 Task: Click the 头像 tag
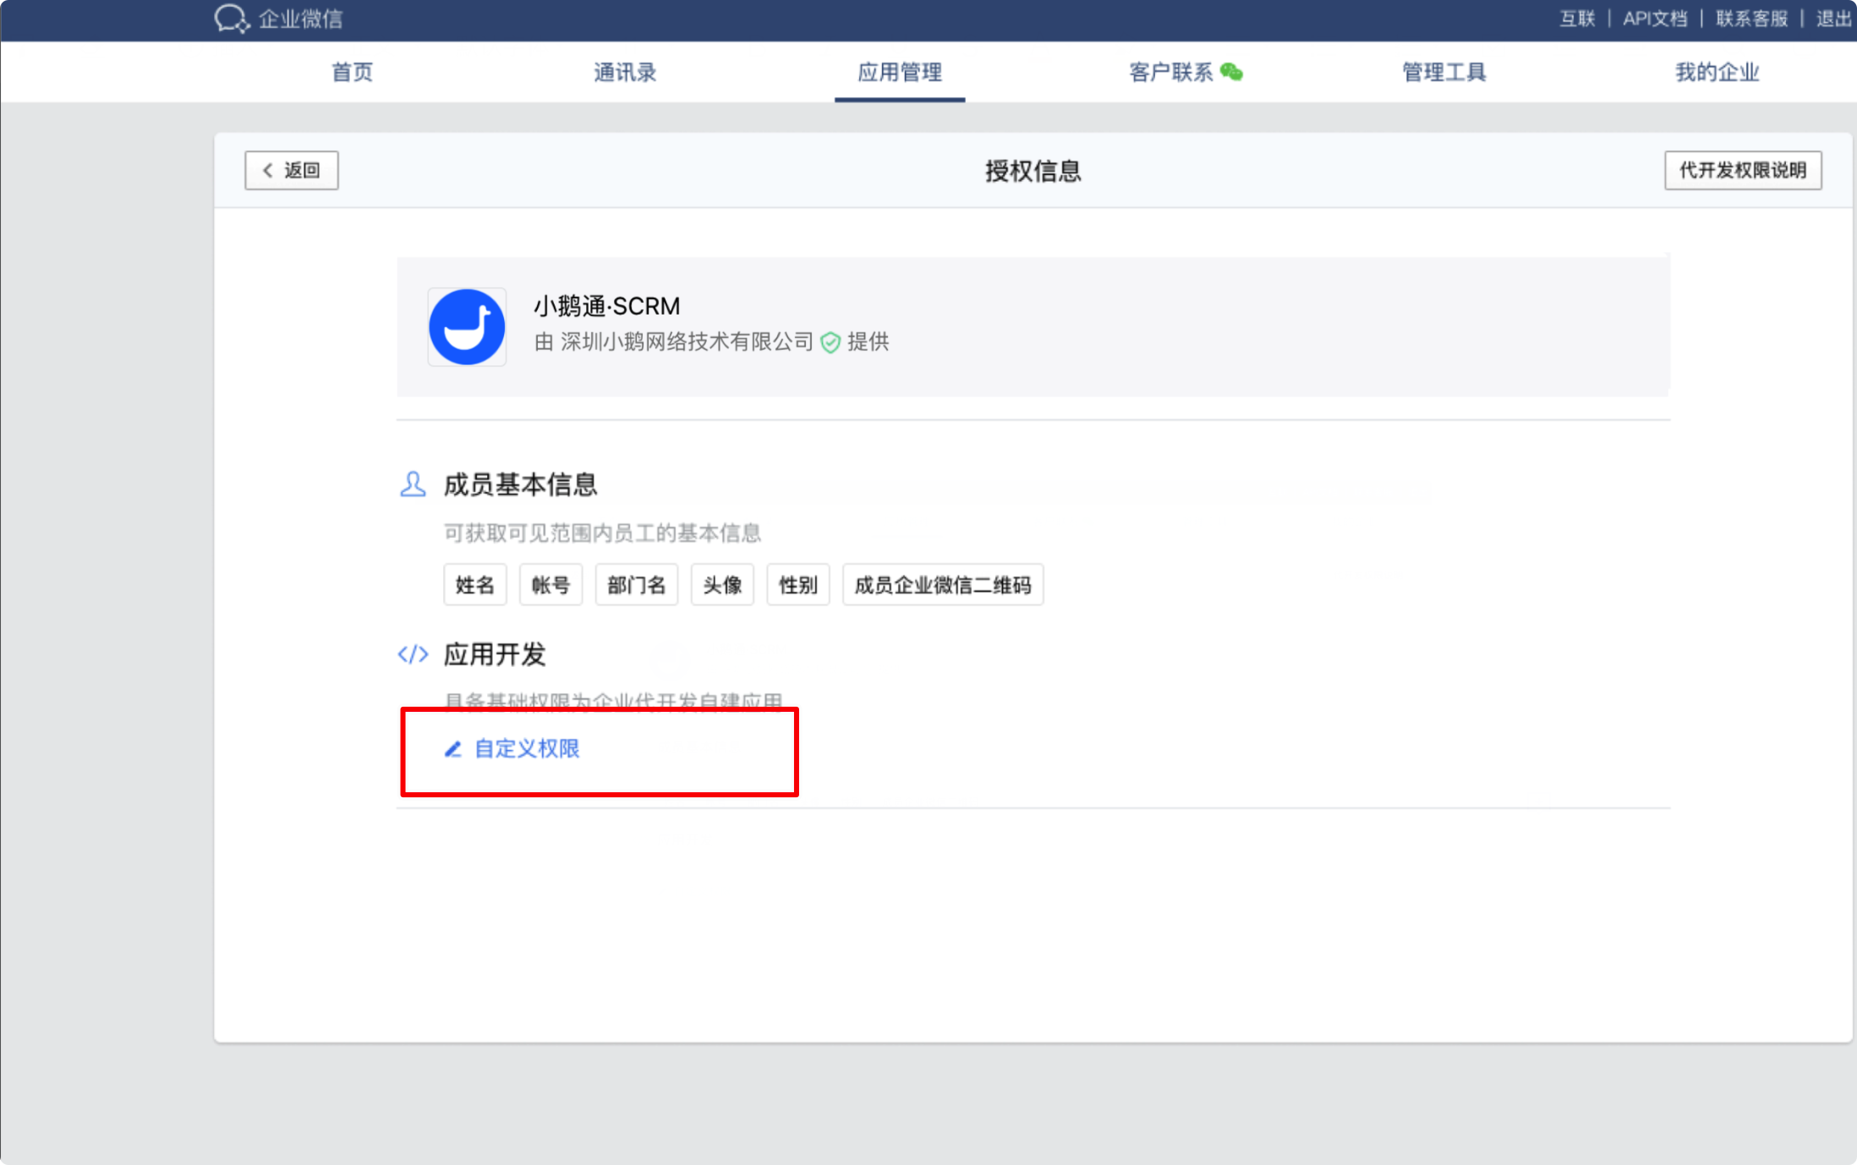click(x=722, y=585)
